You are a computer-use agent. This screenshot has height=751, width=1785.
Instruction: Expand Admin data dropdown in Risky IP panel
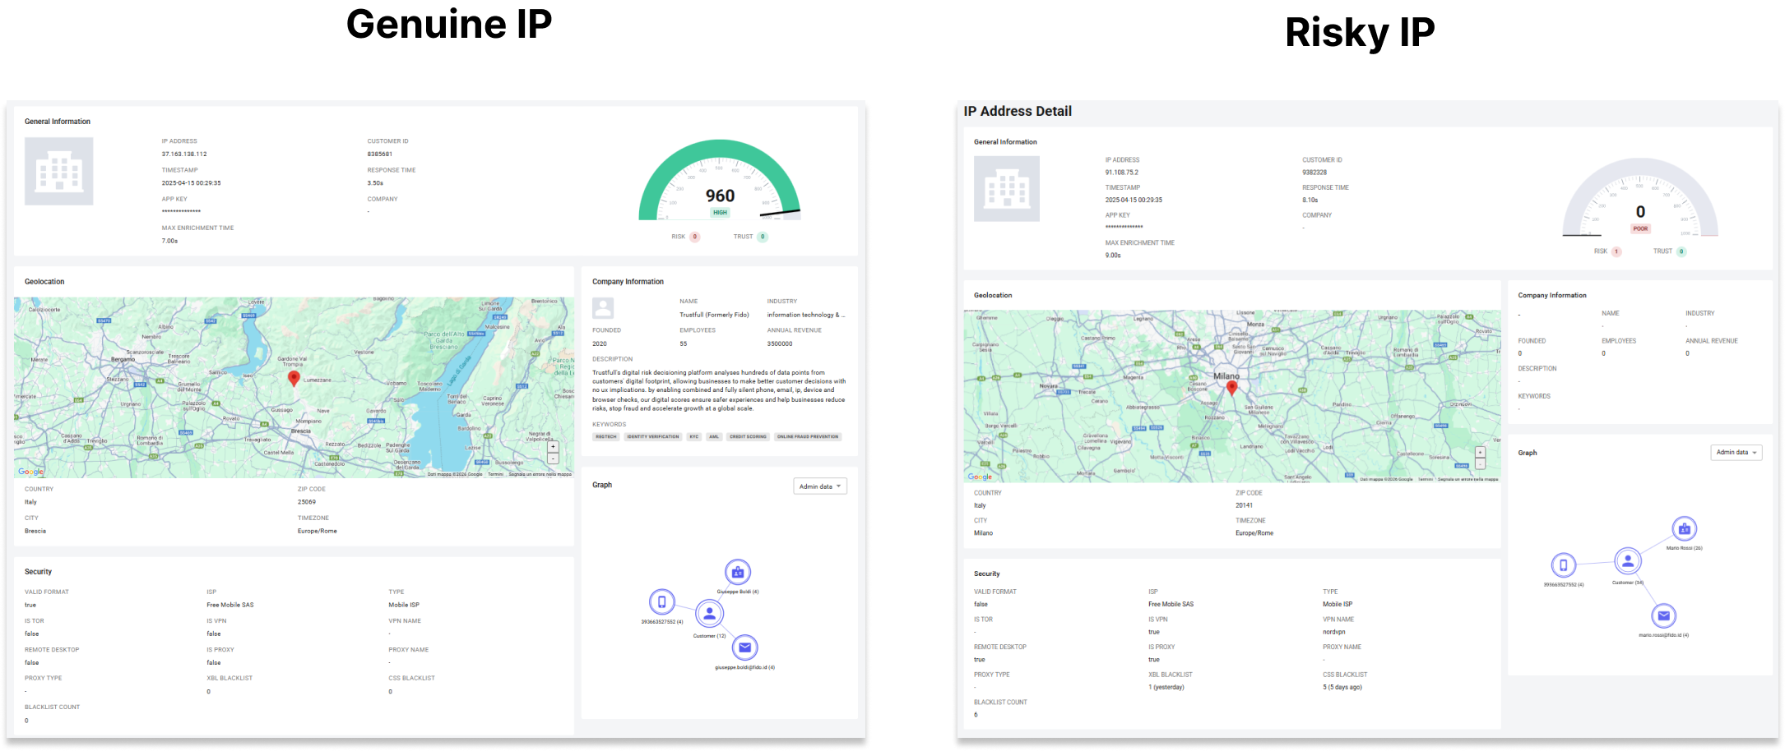pyautogui.click(x=1736, y=453)
